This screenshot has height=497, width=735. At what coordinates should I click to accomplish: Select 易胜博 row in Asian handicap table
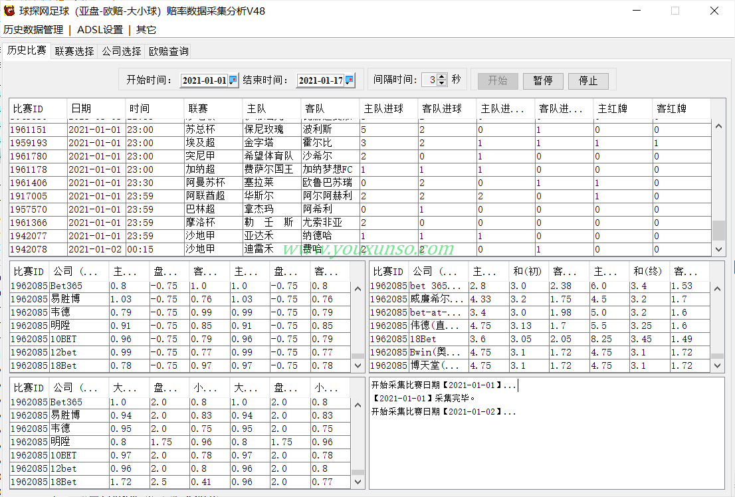point(180,299)
